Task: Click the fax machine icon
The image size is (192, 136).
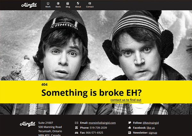Action: (x=76, y=132)
